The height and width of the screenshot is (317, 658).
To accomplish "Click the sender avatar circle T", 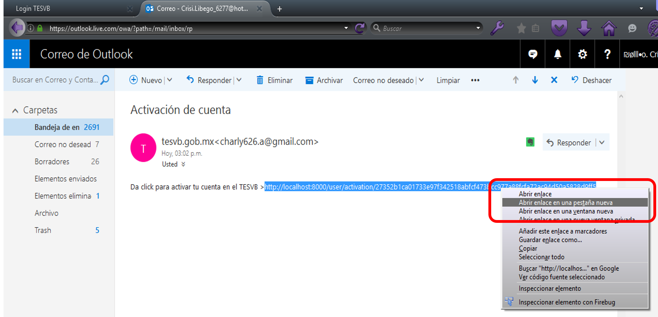I will [143, 148].
